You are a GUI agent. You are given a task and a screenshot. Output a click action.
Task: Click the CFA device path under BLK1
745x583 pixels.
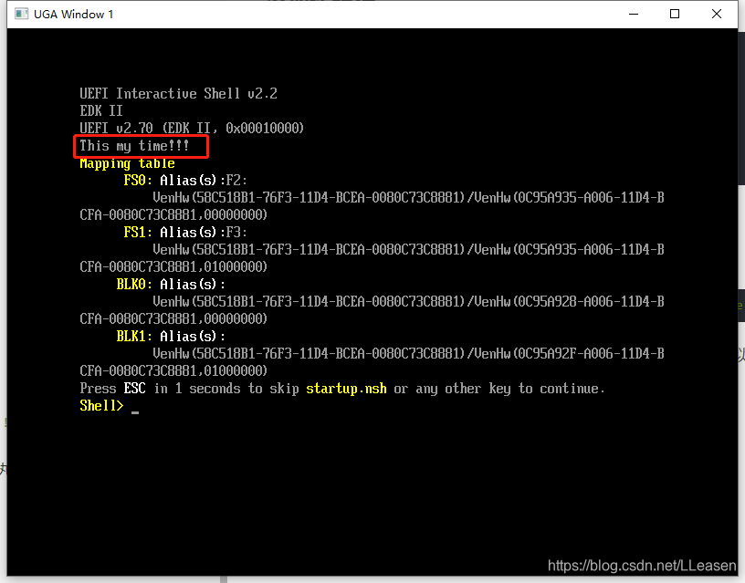[x=173, y=370]
